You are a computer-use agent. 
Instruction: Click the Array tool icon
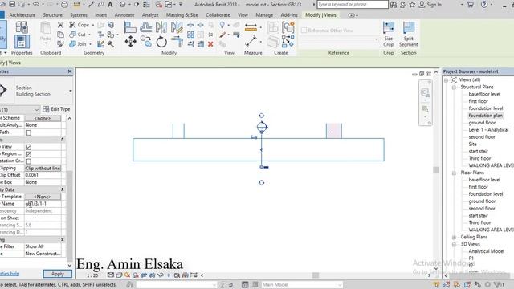click(x=190, y=35)
